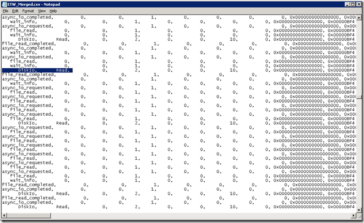Click the Notepad icon in title bar
The height and width of the screenshot is (223, 364).
pyautogui.click(x=4, y=5)
